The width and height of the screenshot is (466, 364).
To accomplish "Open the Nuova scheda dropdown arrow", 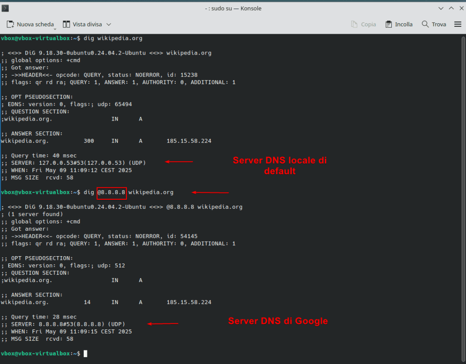I will click(x=53, y=27).
